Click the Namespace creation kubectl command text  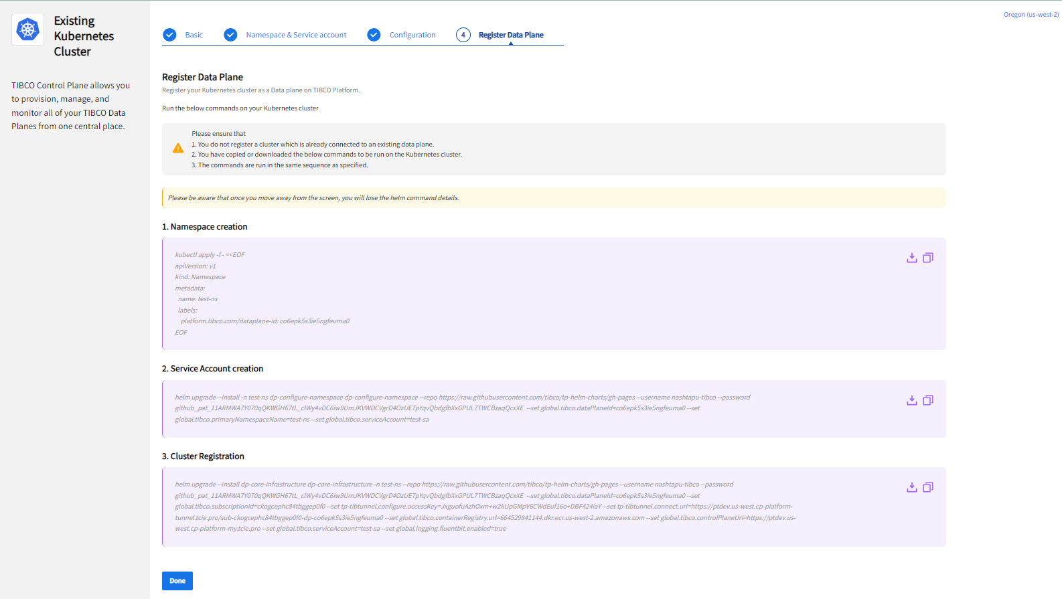click(x=262, y=293)
